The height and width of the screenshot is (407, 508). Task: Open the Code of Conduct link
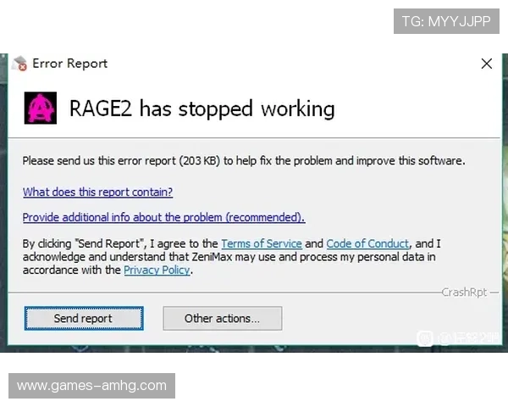367,243
